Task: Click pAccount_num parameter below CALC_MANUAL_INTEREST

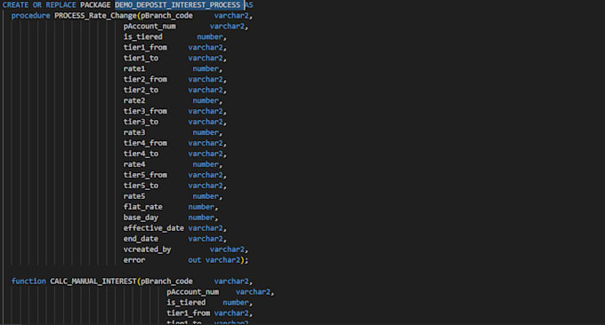Action: 192,292
